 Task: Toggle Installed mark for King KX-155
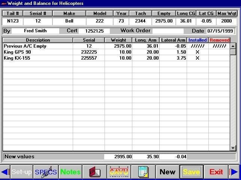pos(198,58)
